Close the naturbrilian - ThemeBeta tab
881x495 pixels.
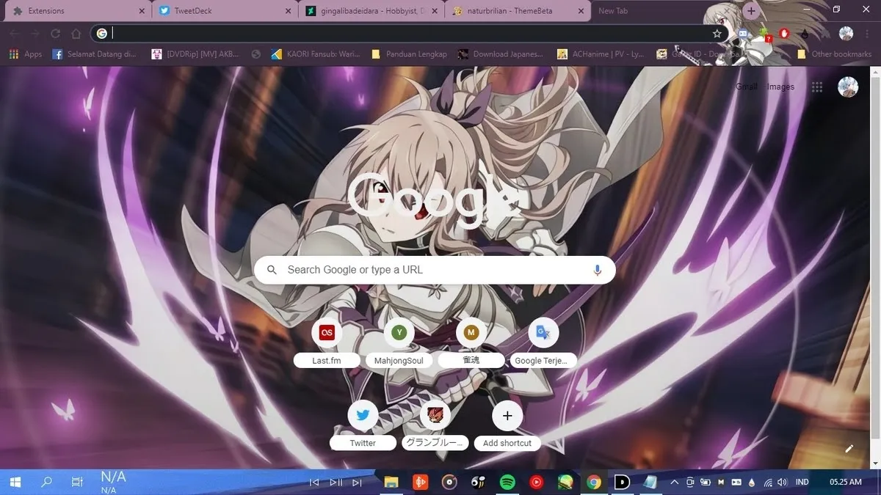(x=582, y=11)
